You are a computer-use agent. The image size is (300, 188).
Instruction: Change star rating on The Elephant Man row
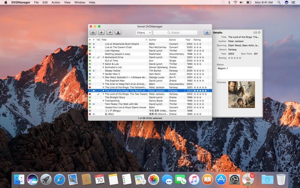pos(199,81)
